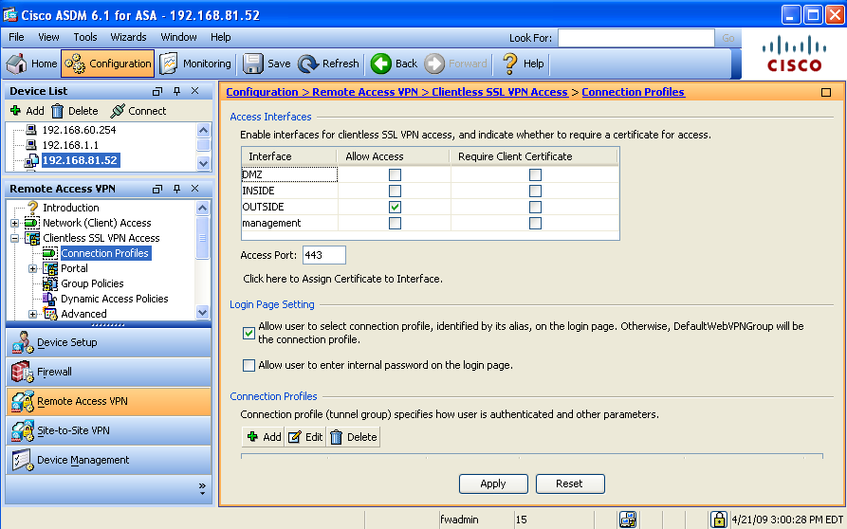Screen dimensions: 847x529
Task: Refresh the ASDM configuration
Action: [328, 64]
